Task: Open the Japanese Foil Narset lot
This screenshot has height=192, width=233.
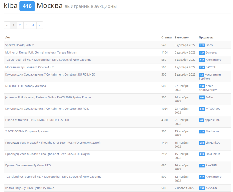Action: coord(48,97)
